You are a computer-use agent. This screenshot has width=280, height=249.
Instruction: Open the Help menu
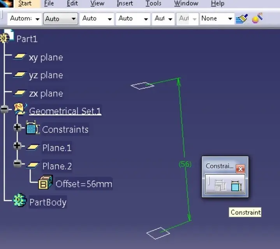(x=218, y=4)
